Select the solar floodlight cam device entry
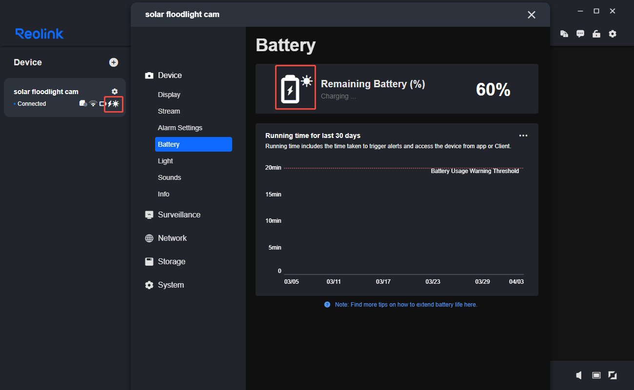The image size is (634, 390). pyautogui.click(x=54, y=97)
